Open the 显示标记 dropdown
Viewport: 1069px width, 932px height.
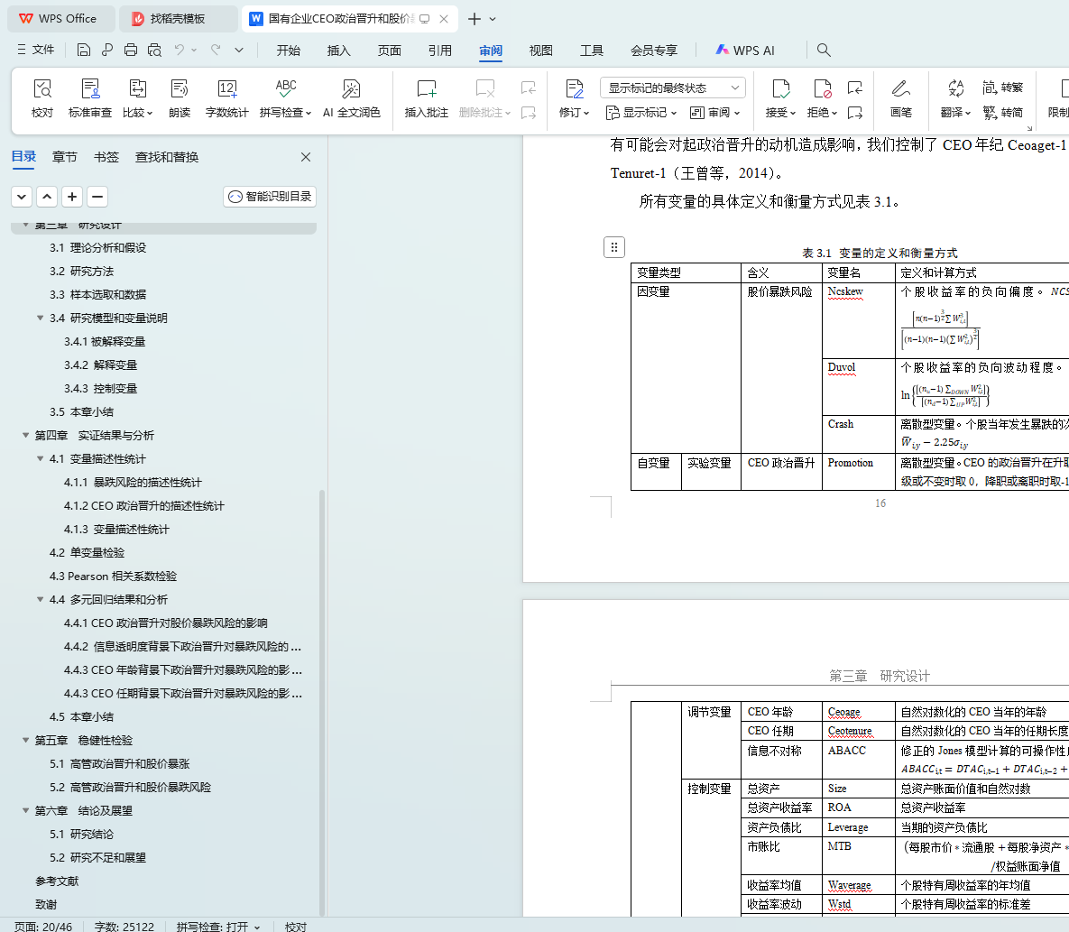[x=640, y=113]
